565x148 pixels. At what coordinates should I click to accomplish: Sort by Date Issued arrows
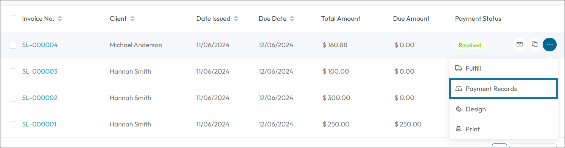coord(236,18)
